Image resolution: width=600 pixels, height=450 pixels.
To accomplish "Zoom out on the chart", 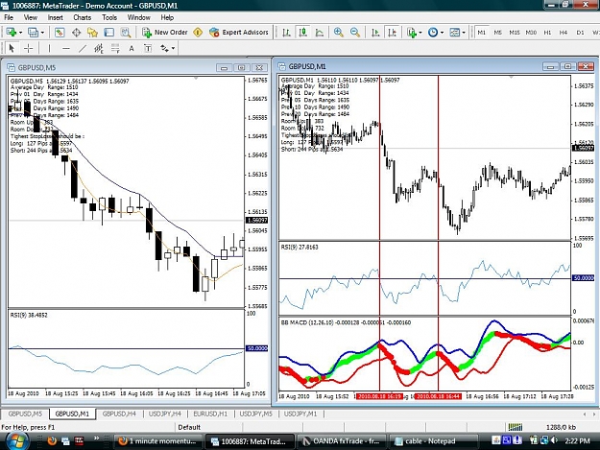I will 354,33.
